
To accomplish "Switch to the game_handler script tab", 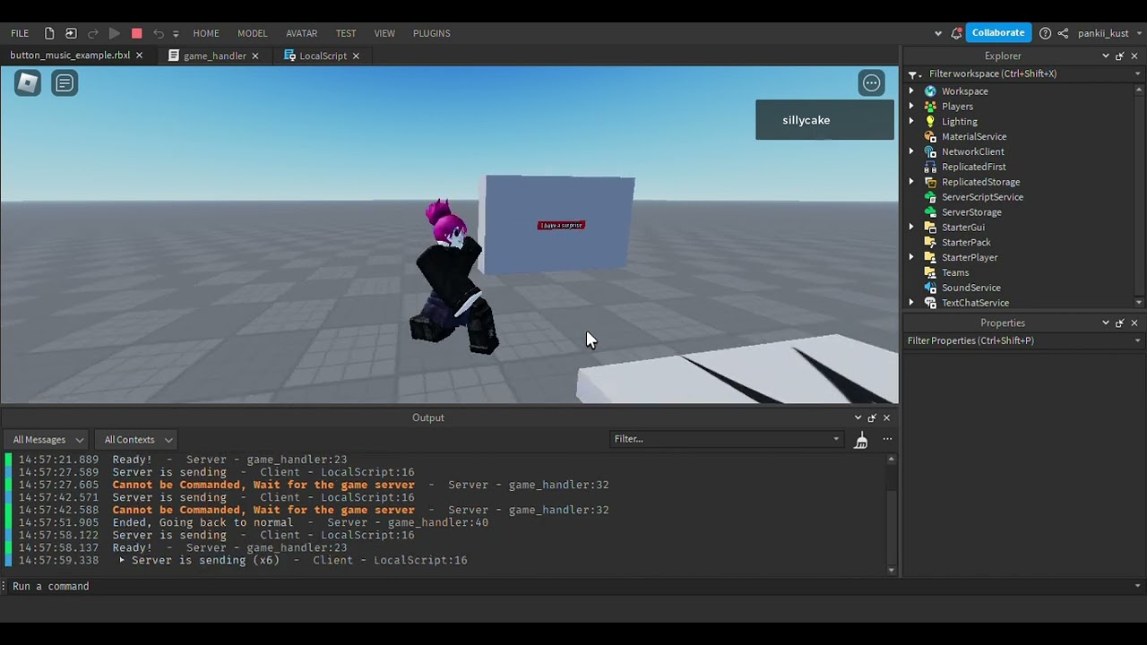I will (x=214, y=56).
